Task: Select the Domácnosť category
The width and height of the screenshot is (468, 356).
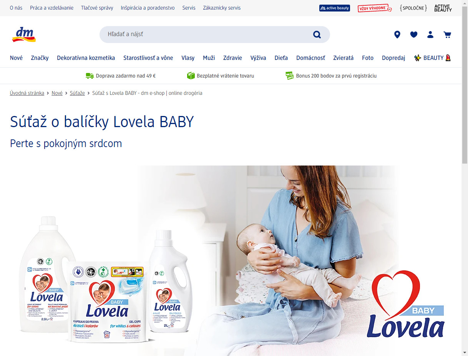Action: pos(310,58)
